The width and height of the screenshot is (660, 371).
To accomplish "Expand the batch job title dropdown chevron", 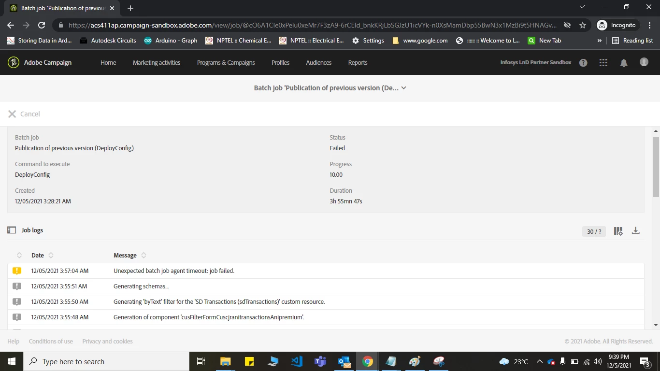I will pyautogui.click(x=404, y=88).
